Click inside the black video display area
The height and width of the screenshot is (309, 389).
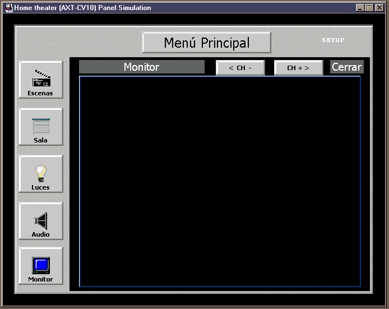219,181
